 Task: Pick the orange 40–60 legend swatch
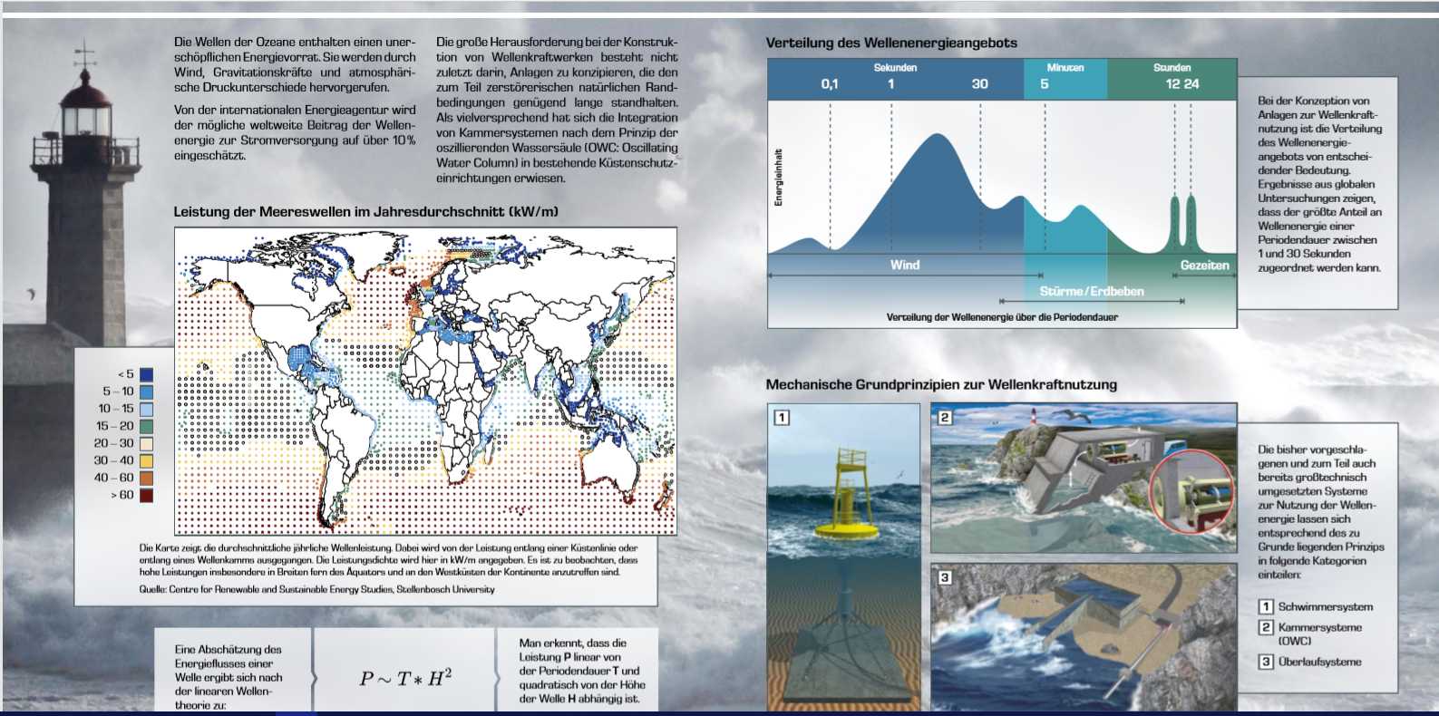point(146,478)
